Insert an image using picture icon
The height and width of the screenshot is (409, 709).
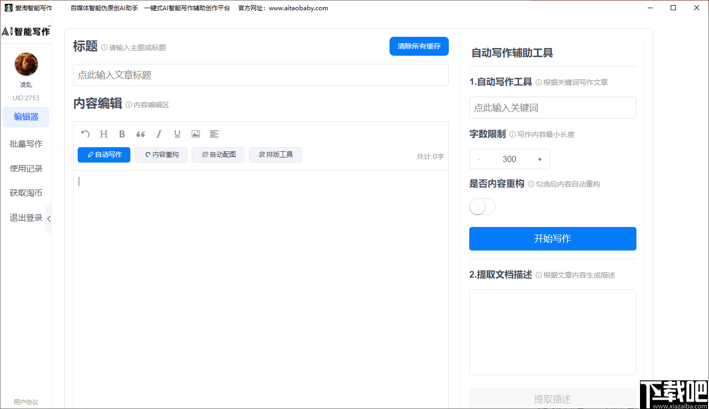[x=196, y=134]
